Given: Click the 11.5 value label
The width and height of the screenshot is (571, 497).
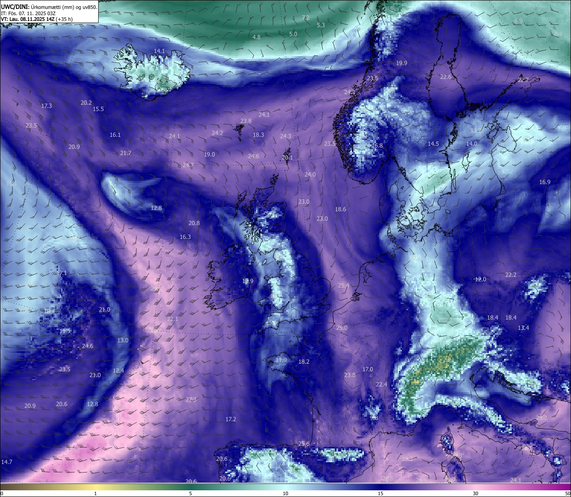Looking at the screenshot, I should pos(65,331).
